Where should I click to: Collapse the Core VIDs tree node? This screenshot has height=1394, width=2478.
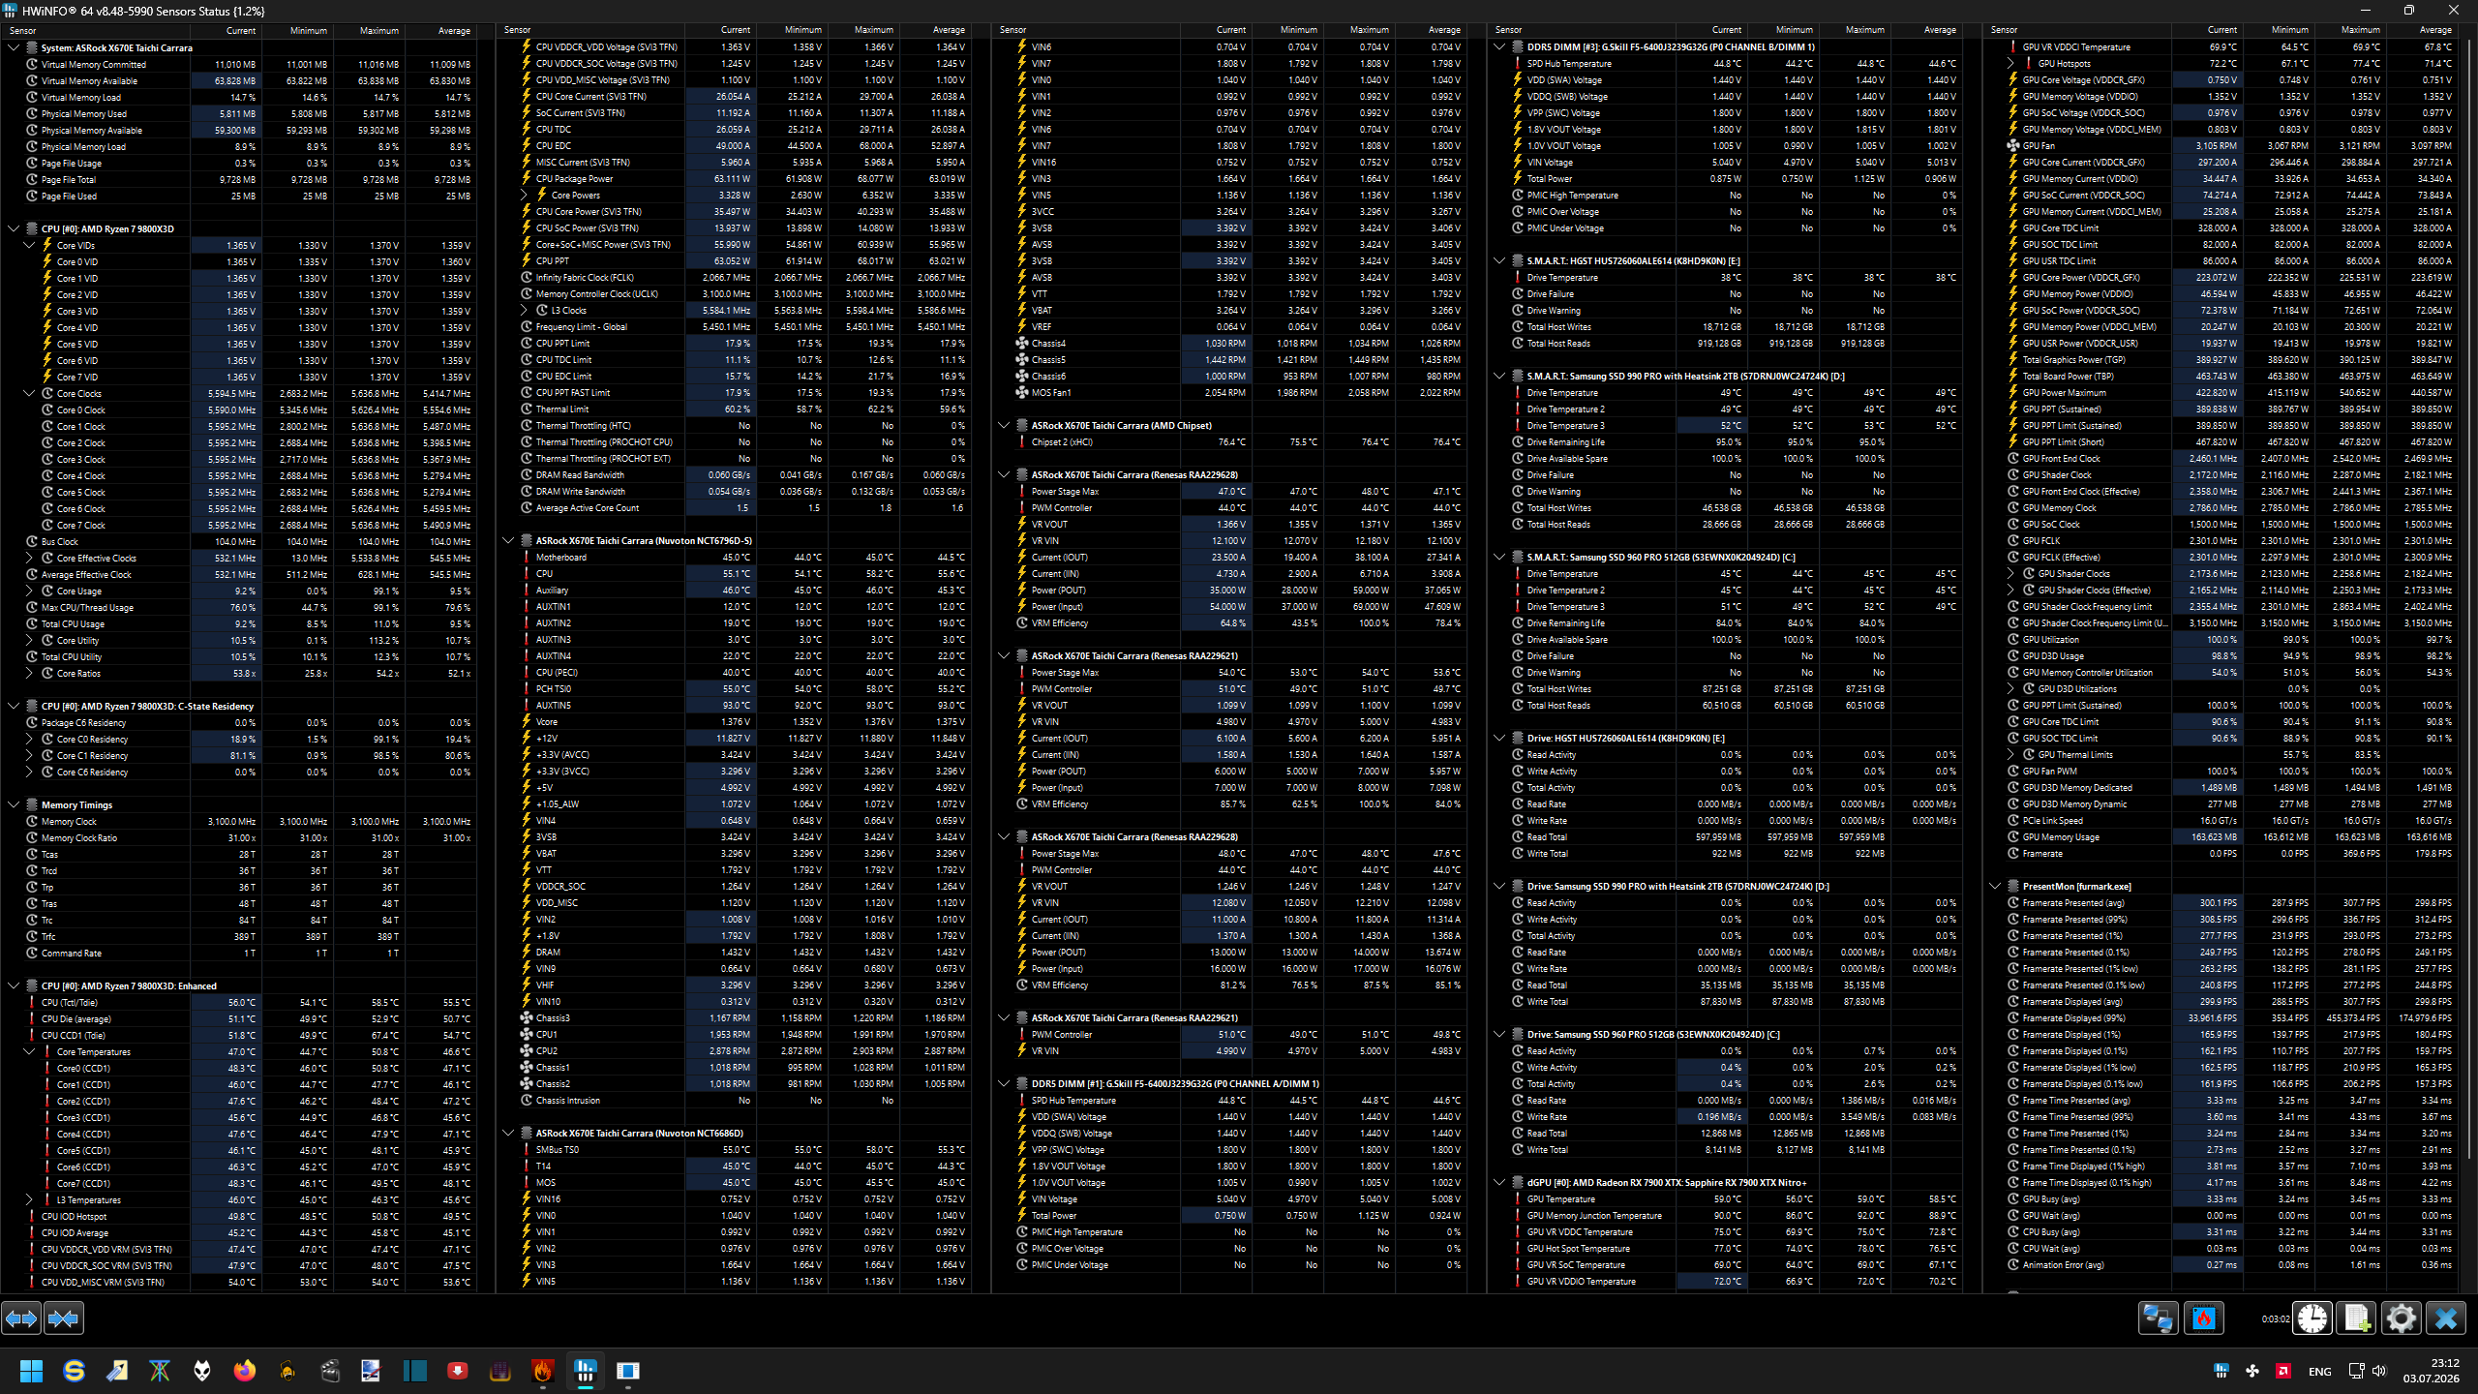pos(29,246)
